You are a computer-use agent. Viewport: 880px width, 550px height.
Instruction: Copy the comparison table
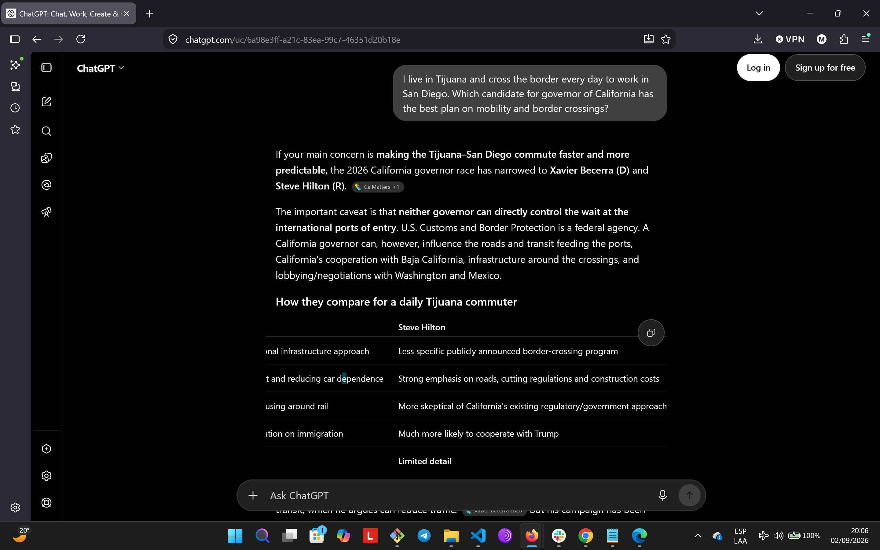[x=651, y=333]
